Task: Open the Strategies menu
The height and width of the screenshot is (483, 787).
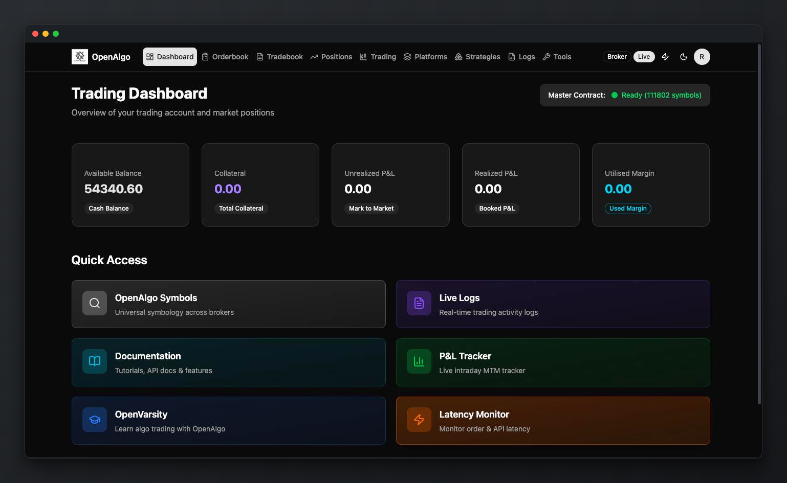Action: pos(477,57)
